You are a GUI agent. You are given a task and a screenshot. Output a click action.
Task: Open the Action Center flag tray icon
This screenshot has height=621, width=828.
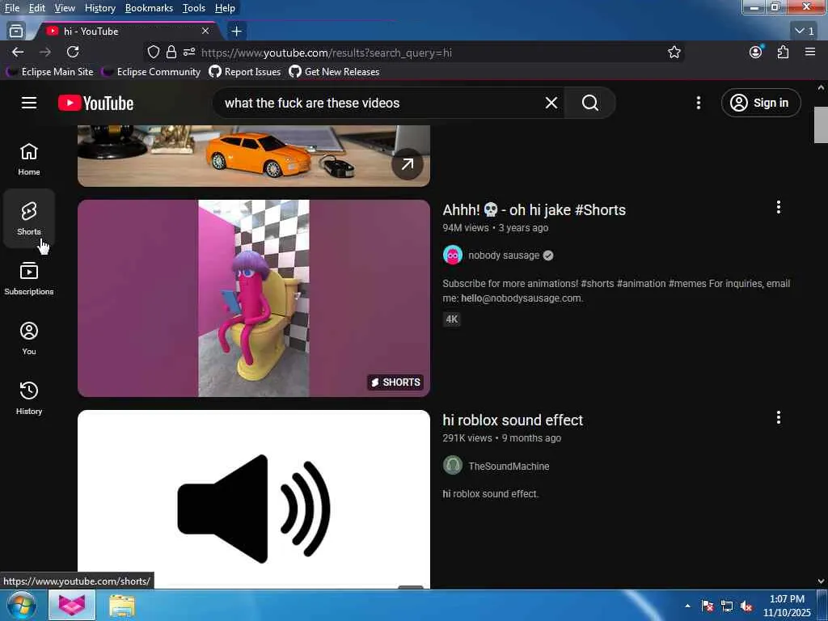point(708,606)
